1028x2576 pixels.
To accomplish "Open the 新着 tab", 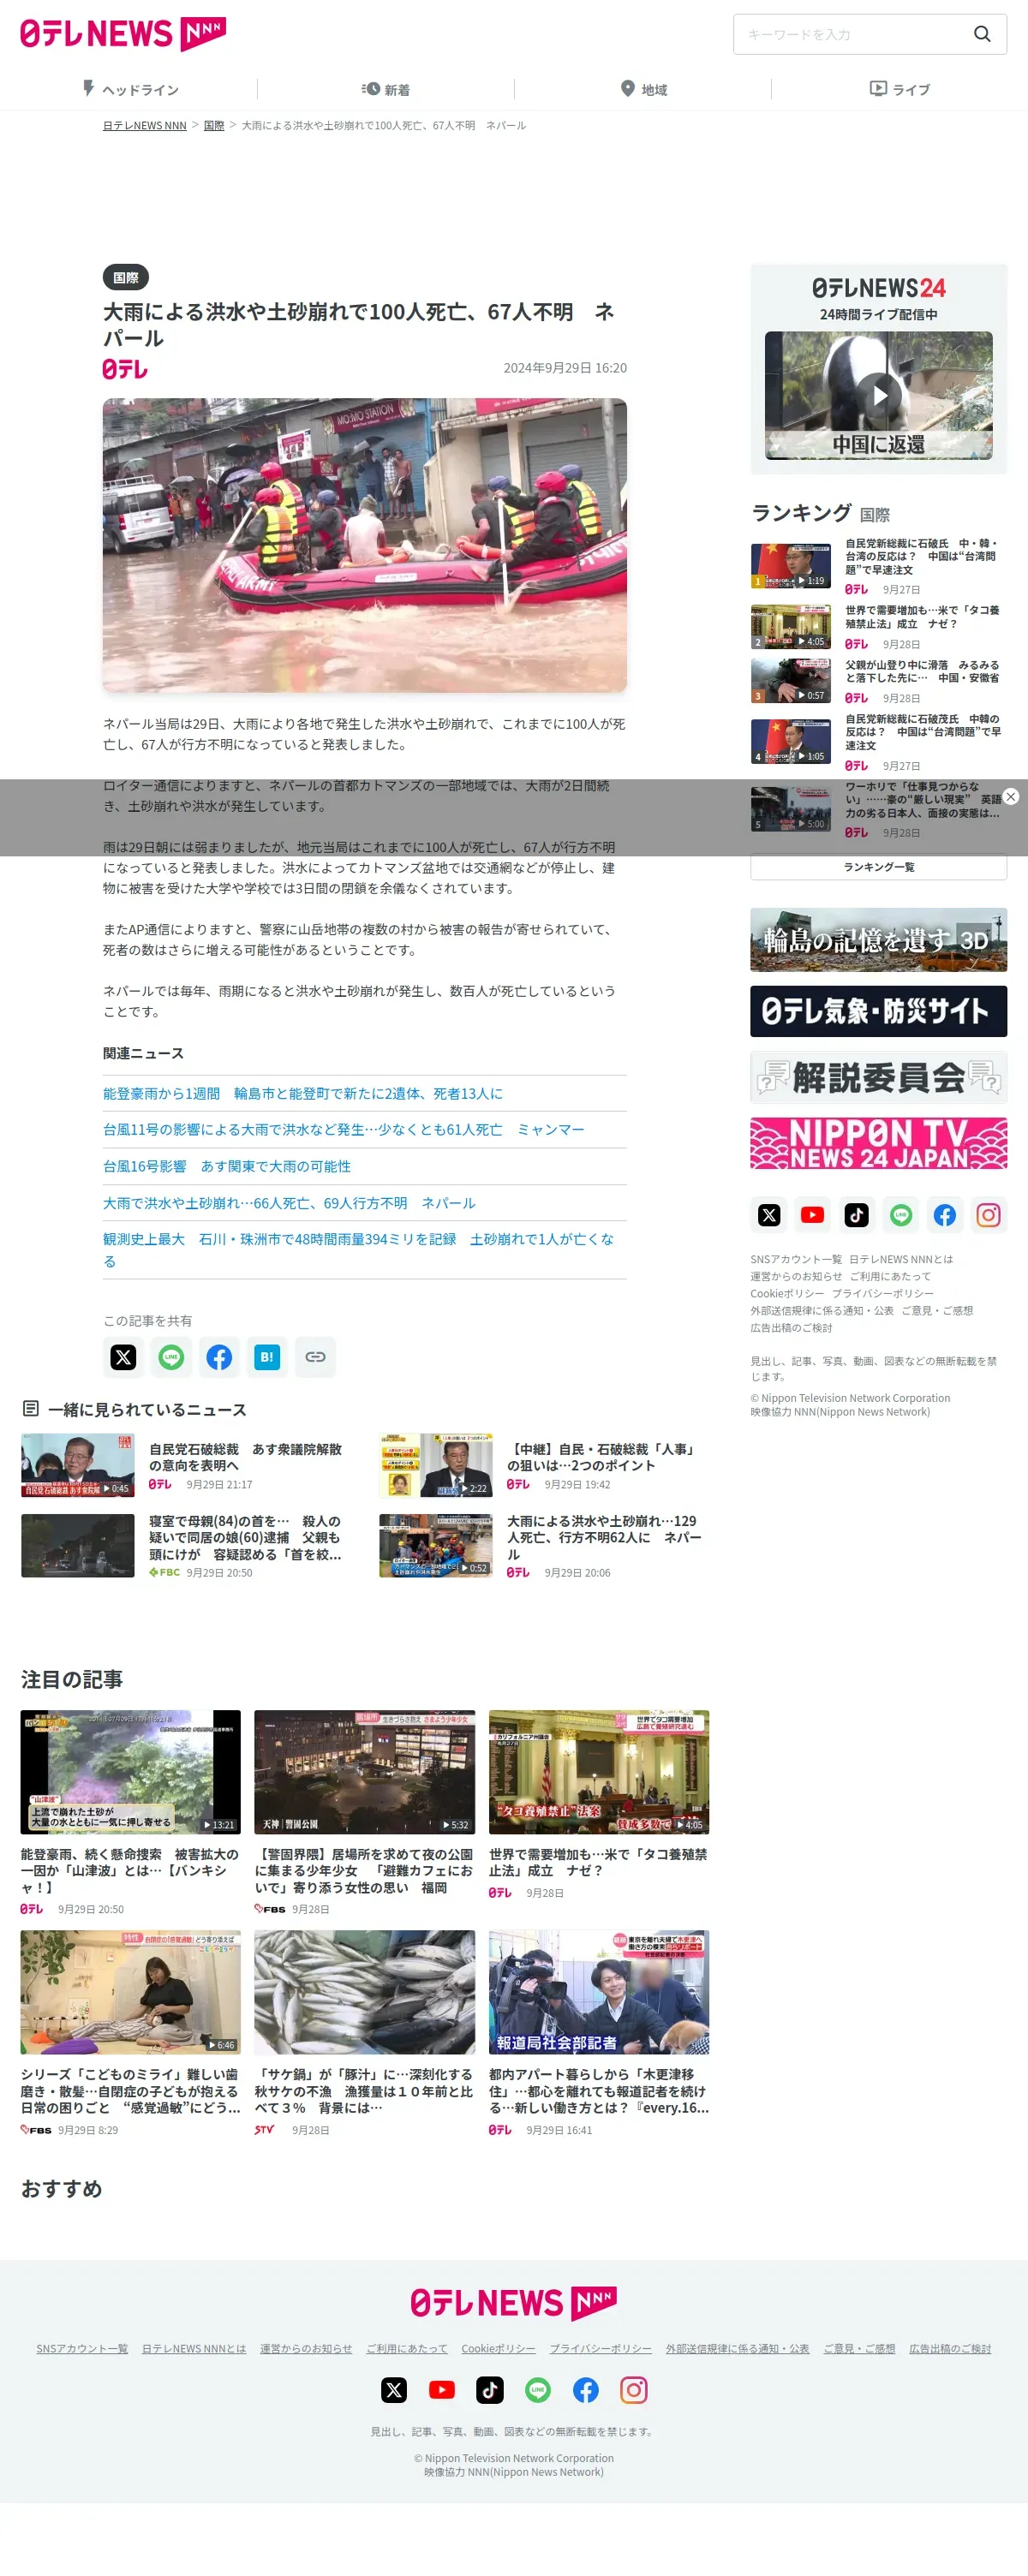I will click(x=386, y=89).
